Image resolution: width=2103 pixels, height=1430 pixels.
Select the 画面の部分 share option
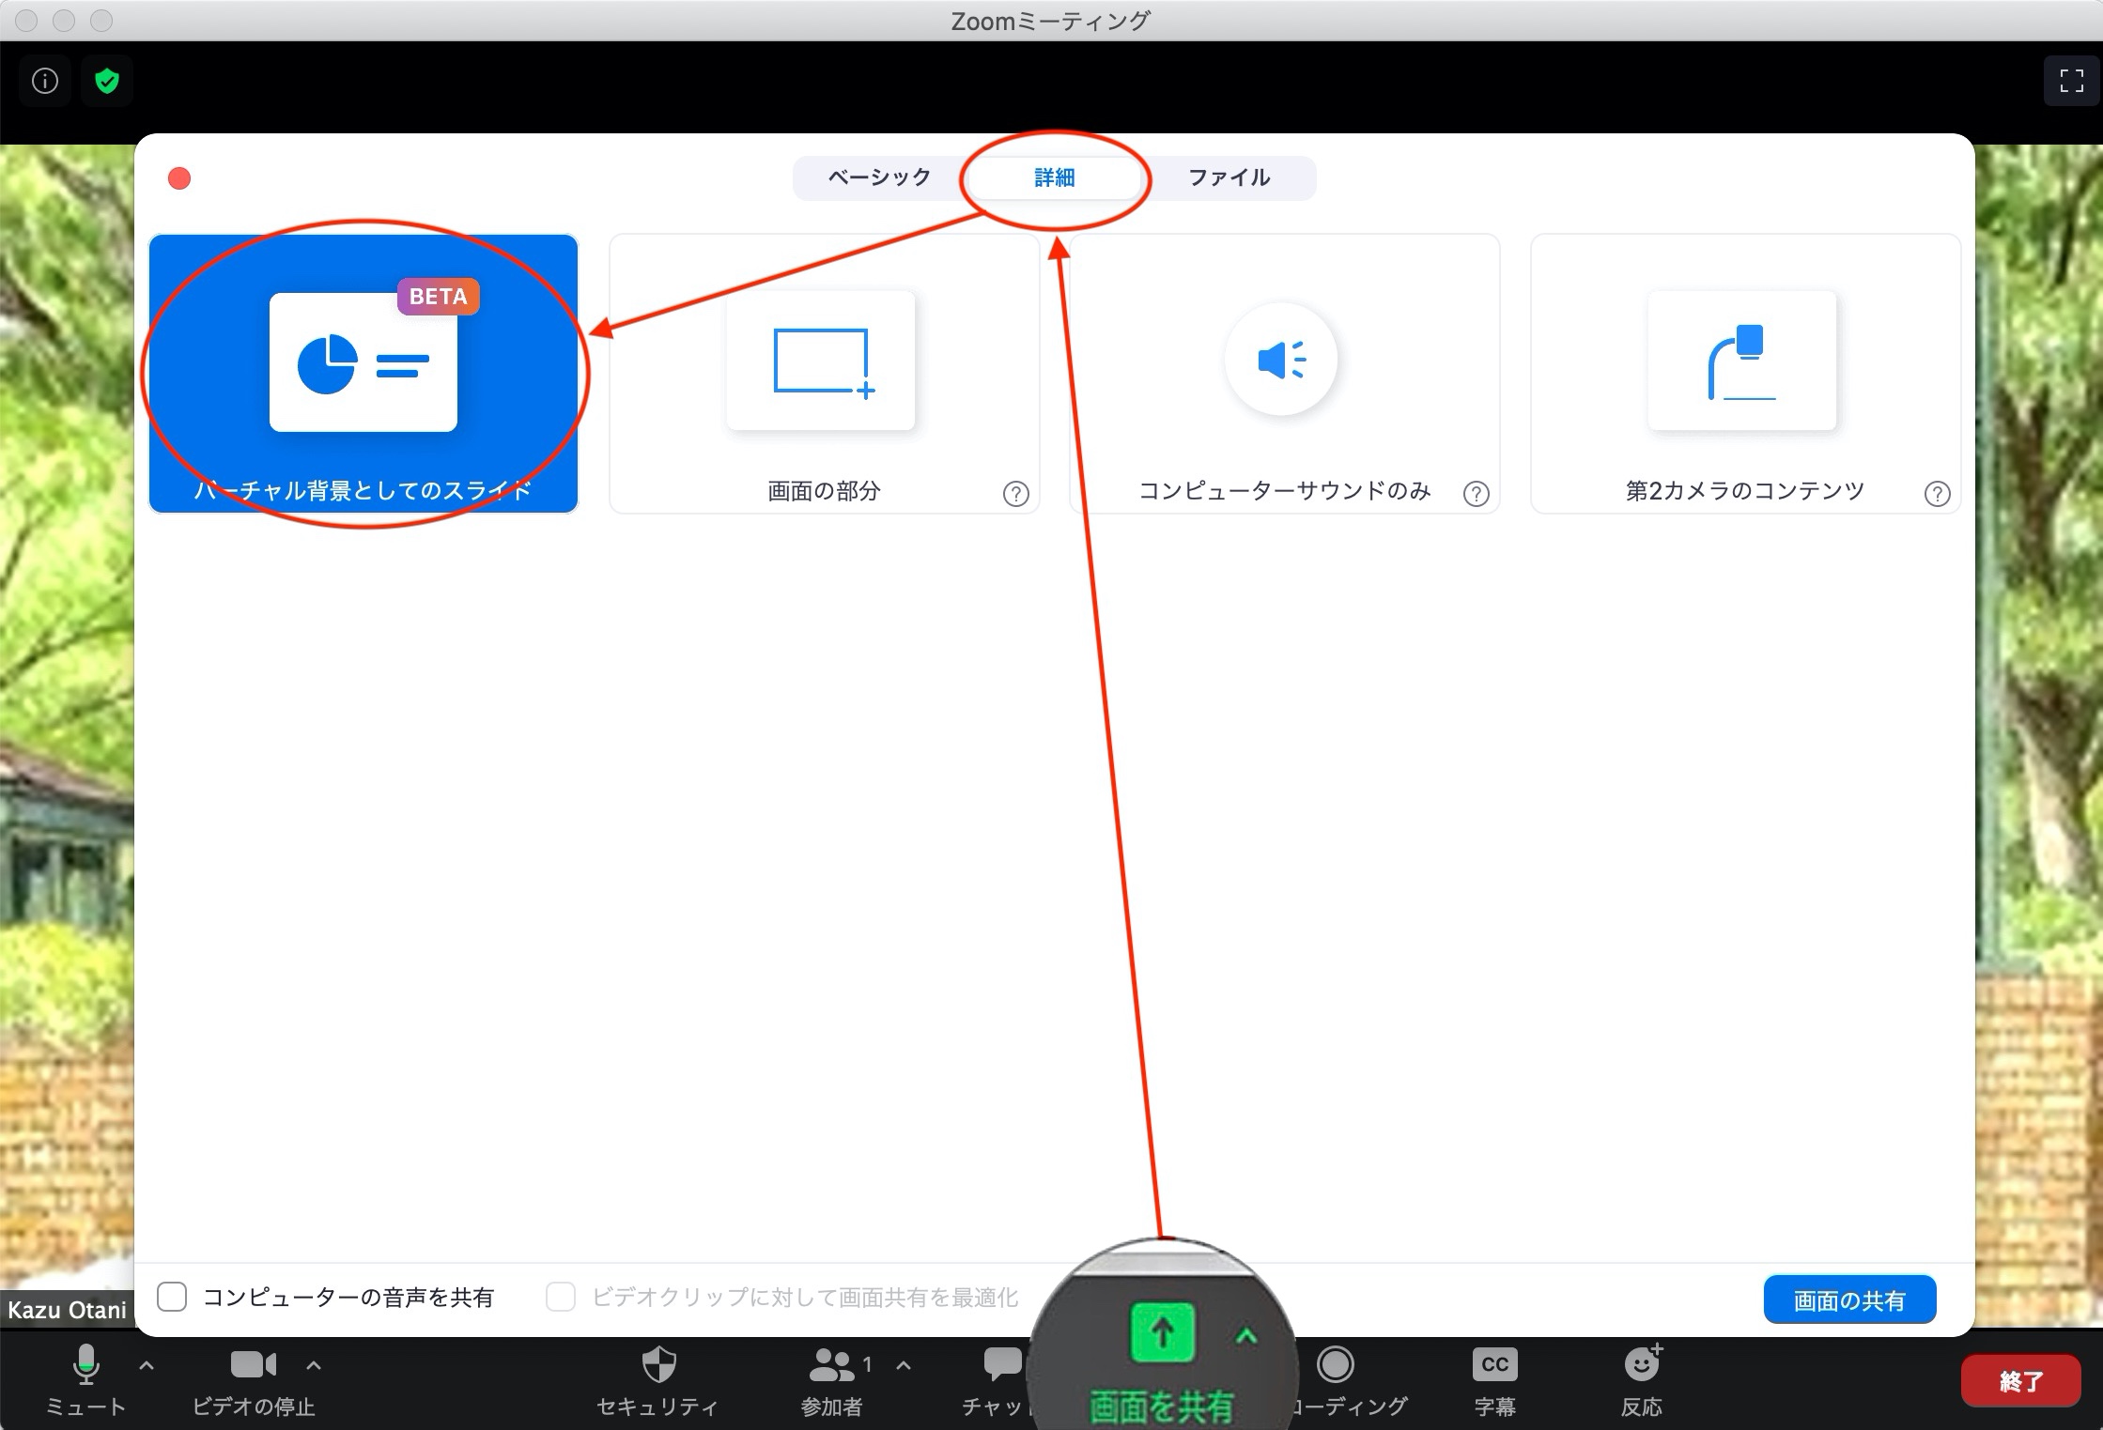point(824,374)
